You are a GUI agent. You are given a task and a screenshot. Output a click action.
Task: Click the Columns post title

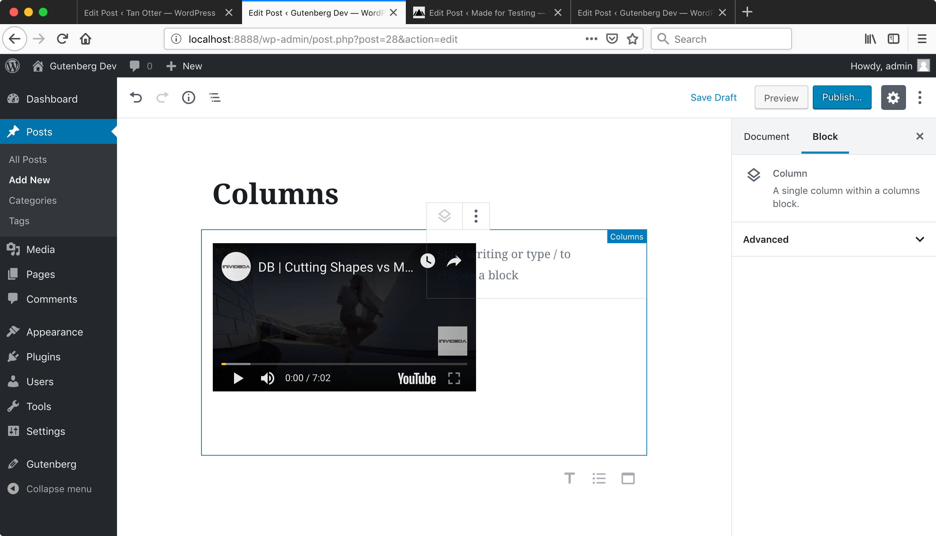point(275,194)
